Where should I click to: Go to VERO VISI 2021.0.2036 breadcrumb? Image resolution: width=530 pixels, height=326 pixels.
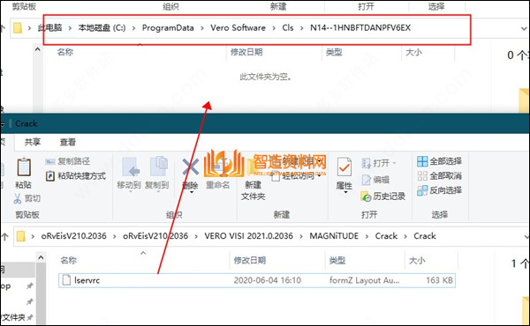click(248, 236)
